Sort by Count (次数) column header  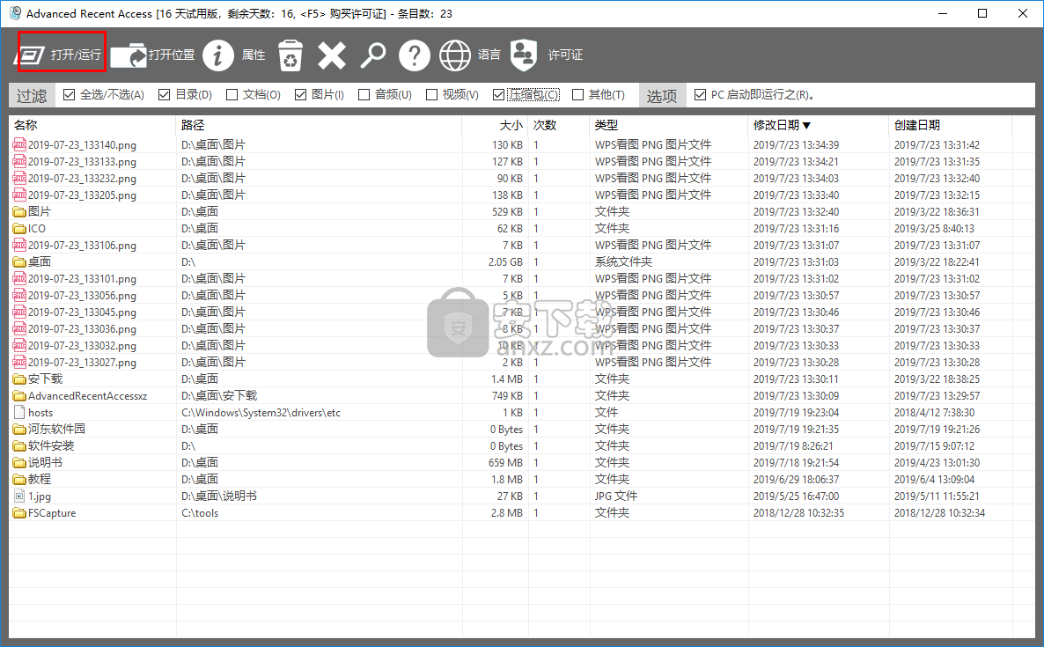click(x=559, y=125)
